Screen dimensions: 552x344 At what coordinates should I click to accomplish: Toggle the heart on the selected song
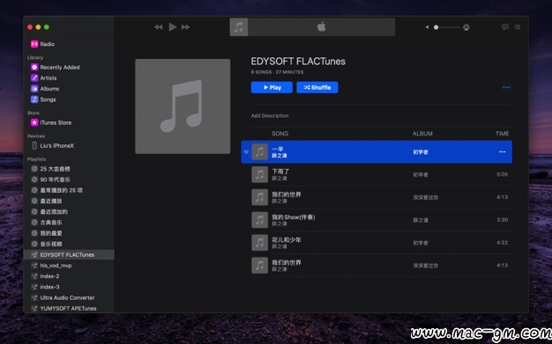(246, 152)
